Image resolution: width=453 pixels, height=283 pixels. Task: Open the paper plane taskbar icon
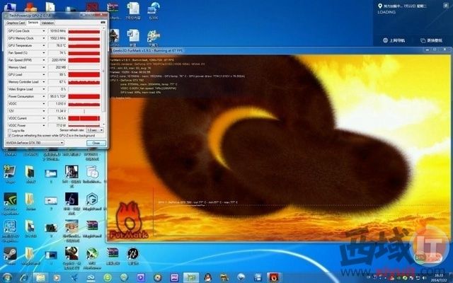74,278
